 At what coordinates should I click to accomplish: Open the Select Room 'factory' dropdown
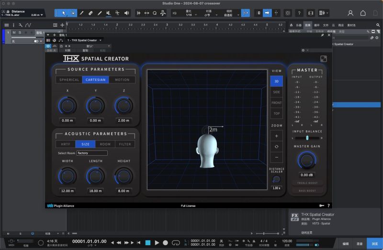92,153
